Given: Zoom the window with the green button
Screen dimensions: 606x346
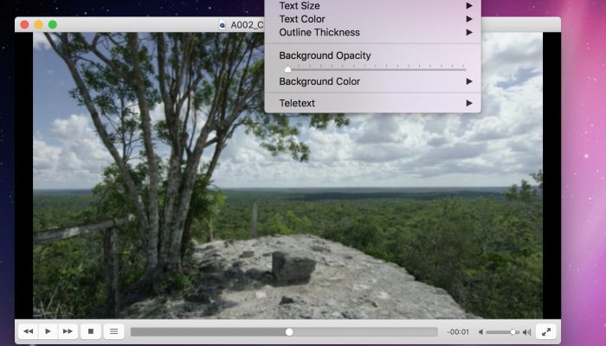Looking at the screenshot, I should click(x=53, y=25).
